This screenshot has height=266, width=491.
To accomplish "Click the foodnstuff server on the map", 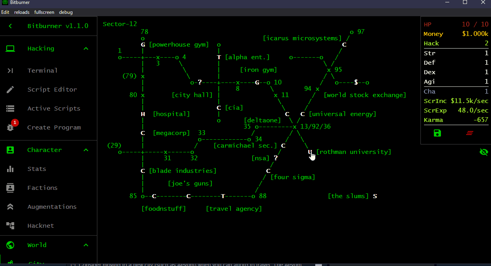I will coord(154,196).
